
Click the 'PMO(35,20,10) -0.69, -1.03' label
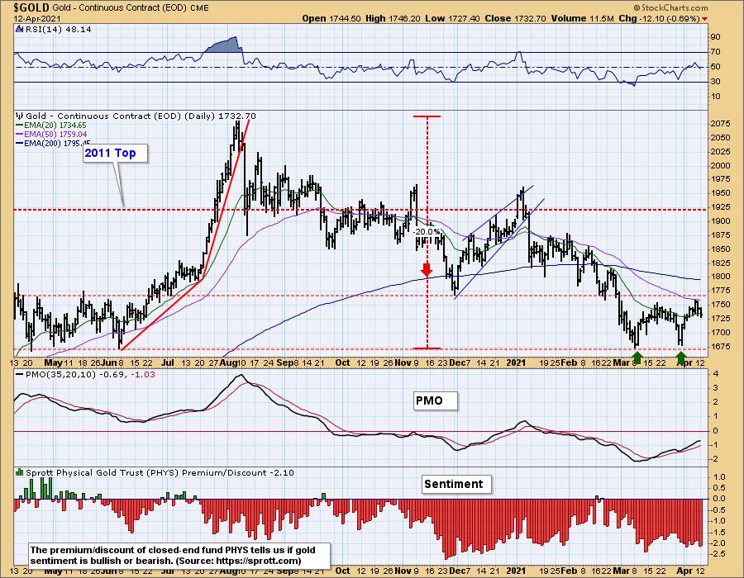[90, 374]
